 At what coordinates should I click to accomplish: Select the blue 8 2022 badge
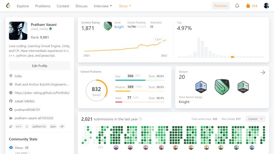201,87
